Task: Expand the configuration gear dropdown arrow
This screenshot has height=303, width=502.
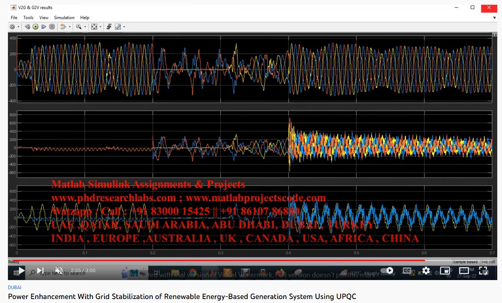Action: pyautogui.click(x=19, y=27)
